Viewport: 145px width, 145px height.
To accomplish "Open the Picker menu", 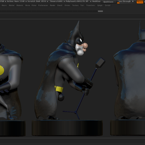I will pyautogui.click(x=34, y=5).
